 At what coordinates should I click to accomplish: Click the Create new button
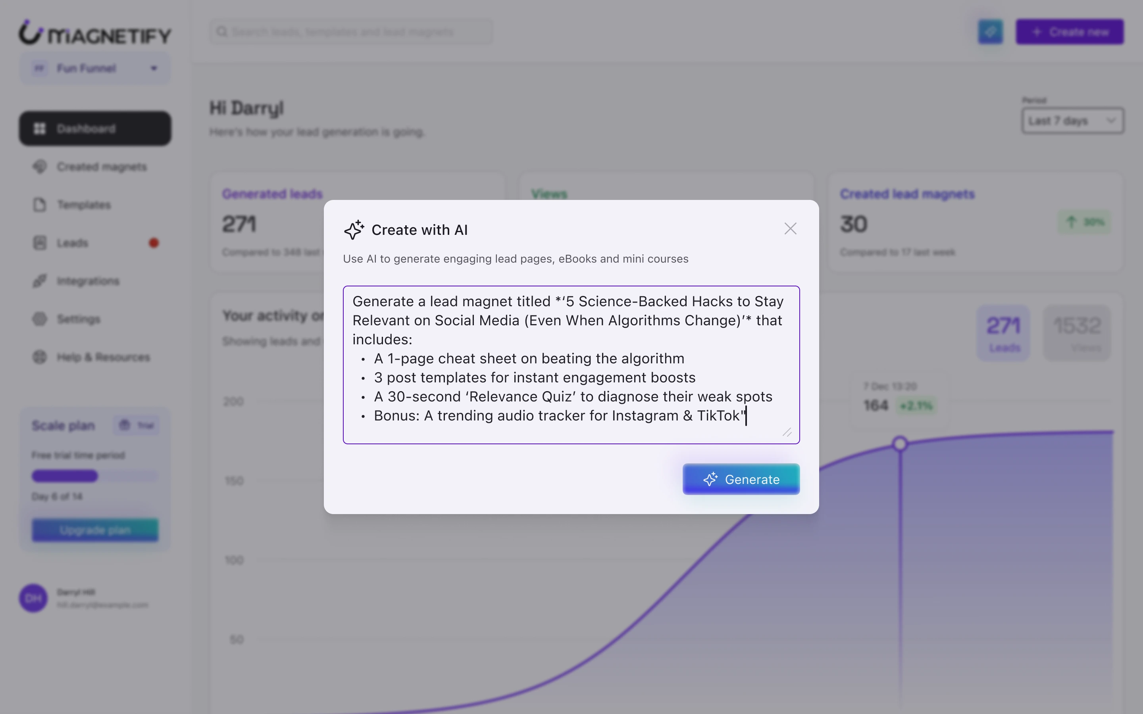pyautogui.click(x=1069, y=32)
